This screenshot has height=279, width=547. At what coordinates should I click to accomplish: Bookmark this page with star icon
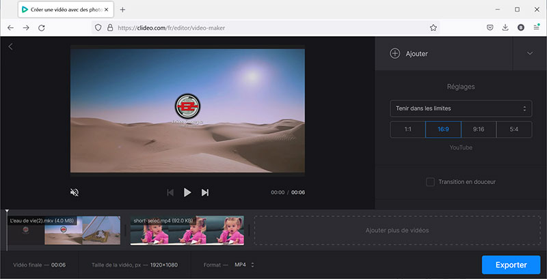click(x=433, y=28)
